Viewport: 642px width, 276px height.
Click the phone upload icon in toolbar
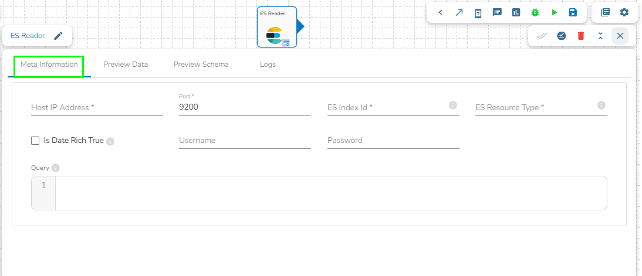[x=478, y=13]
